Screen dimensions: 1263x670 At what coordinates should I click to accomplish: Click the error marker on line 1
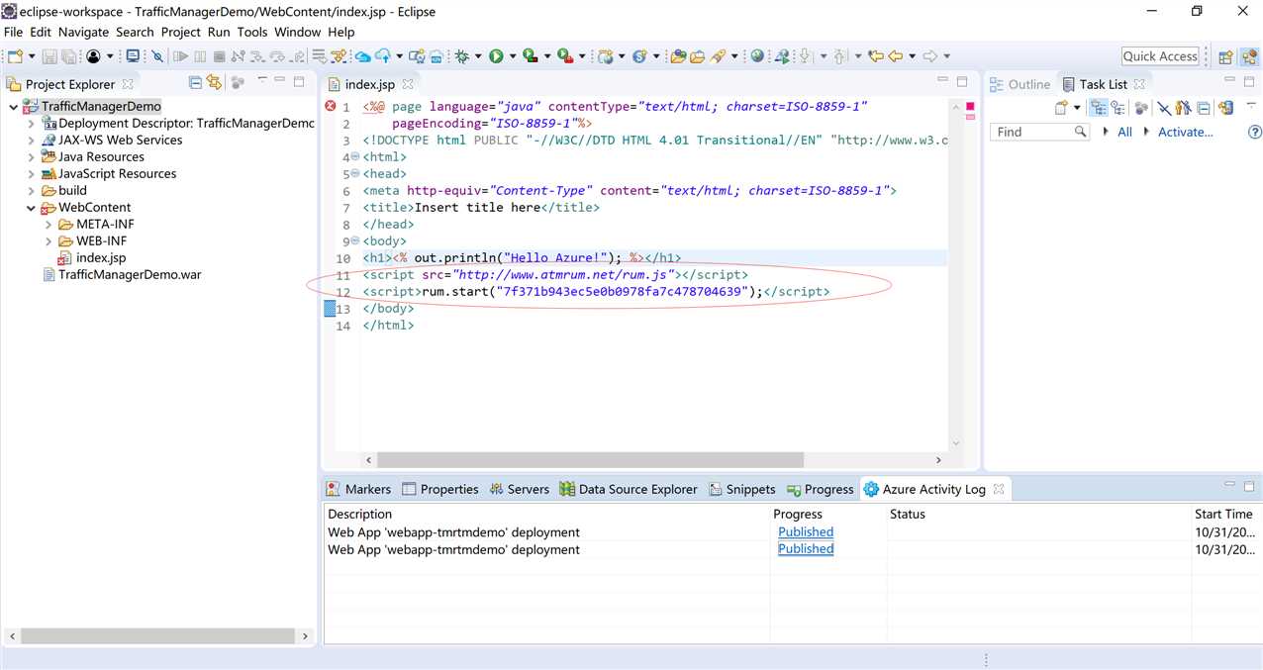coord(330,106)
